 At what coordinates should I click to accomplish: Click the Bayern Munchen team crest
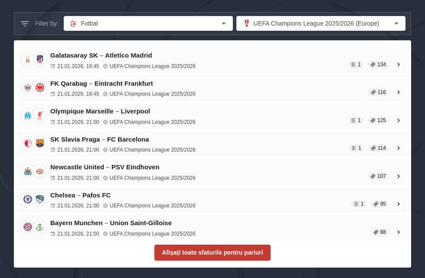tap(27, 227)
